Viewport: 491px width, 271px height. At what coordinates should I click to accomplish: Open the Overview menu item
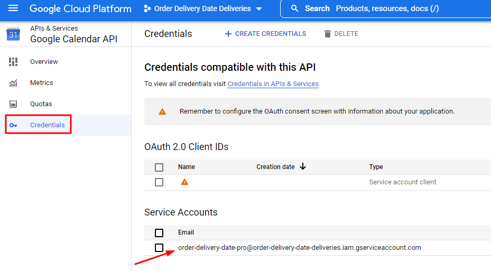[44, 62]
